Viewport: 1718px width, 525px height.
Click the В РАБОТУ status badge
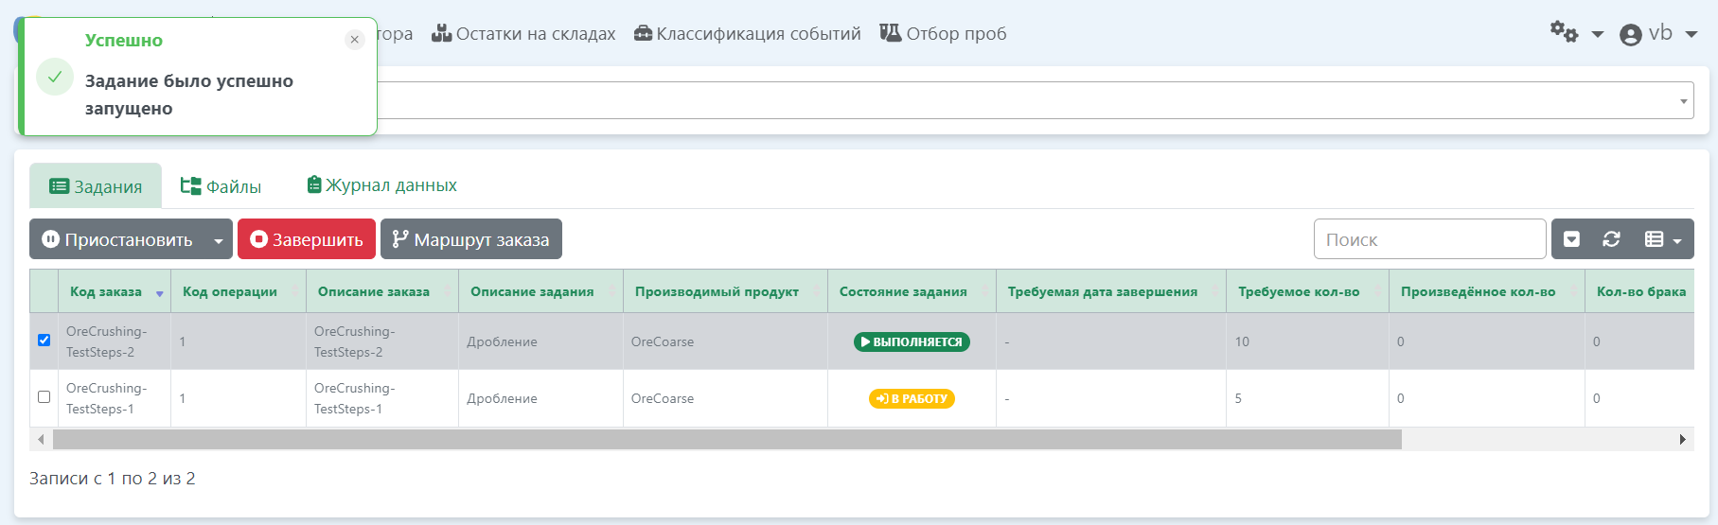tap(912, 398)
